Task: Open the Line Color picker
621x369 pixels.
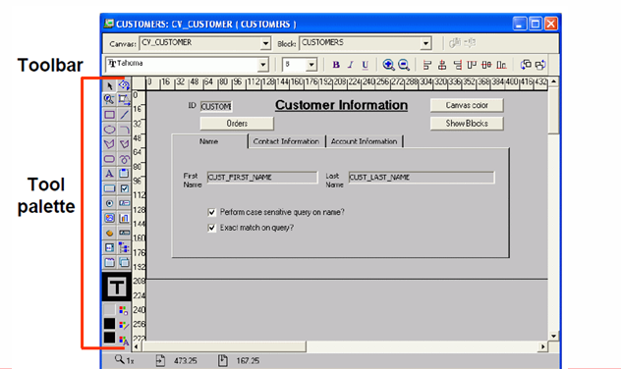Action: click(124, 325)
